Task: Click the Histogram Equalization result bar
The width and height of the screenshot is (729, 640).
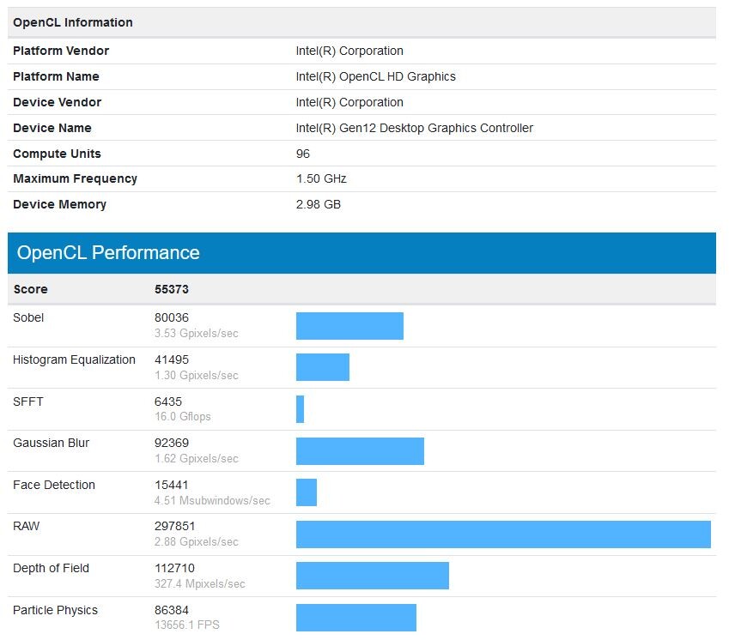Action: click(x=323, y=367)
